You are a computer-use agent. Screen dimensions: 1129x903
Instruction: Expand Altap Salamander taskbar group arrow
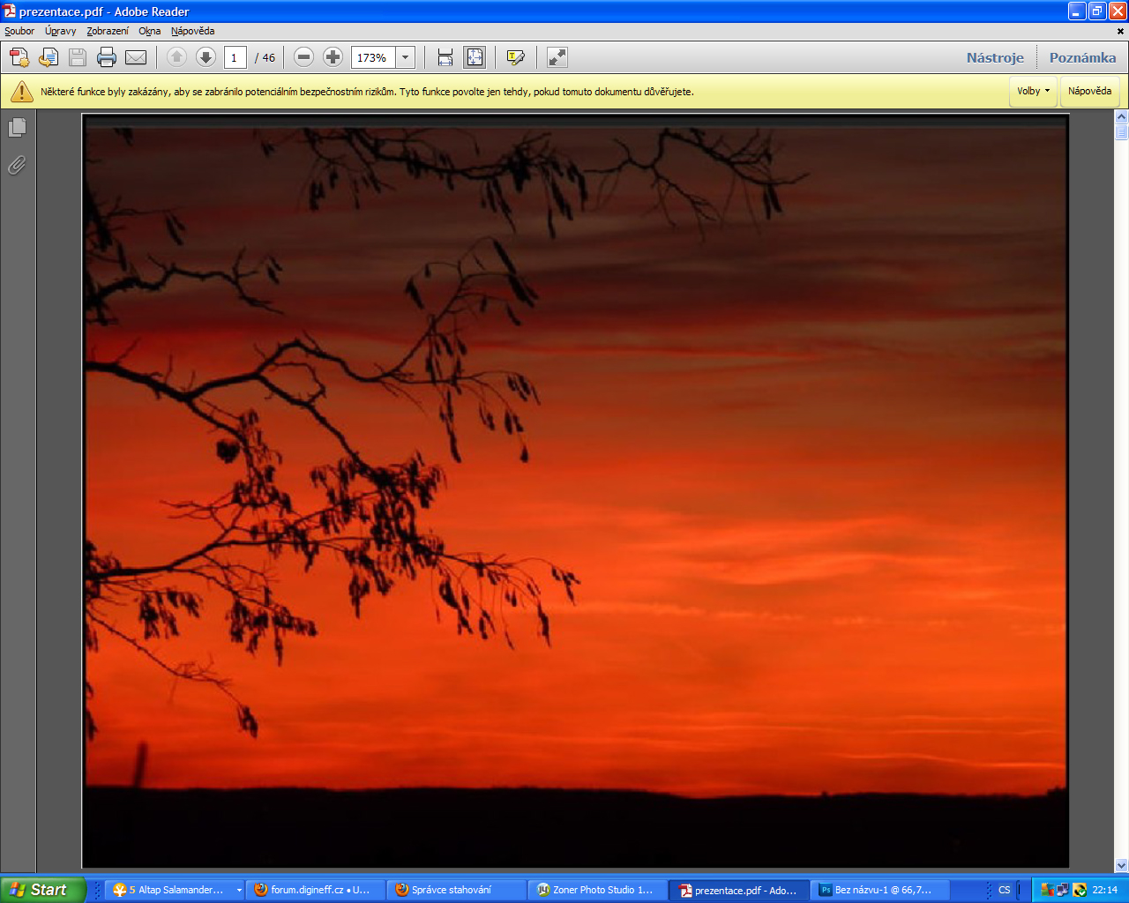pyautogui.click(x=239, y=890)
